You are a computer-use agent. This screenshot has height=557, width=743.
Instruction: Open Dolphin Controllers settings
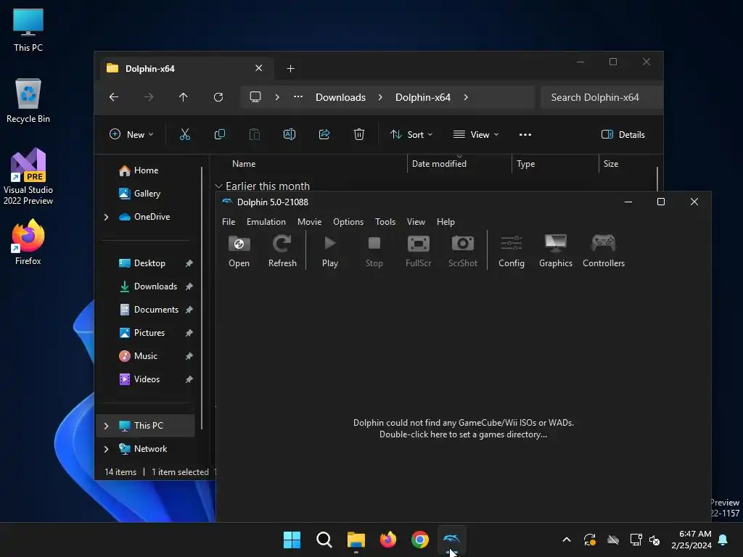point(603,251)
